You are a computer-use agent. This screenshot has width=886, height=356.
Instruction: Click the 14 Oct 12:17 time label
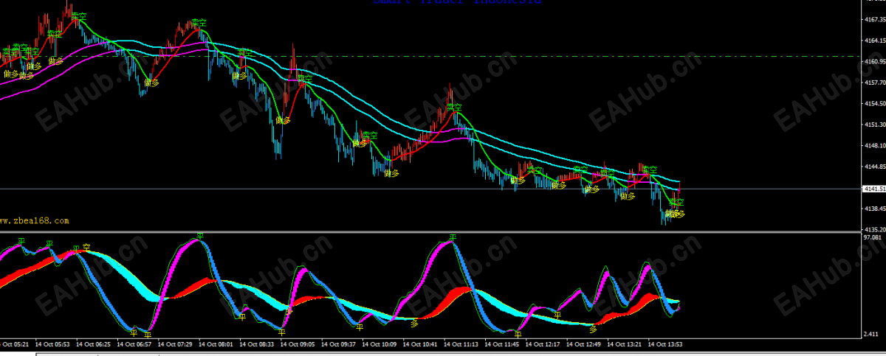(542, 344)
